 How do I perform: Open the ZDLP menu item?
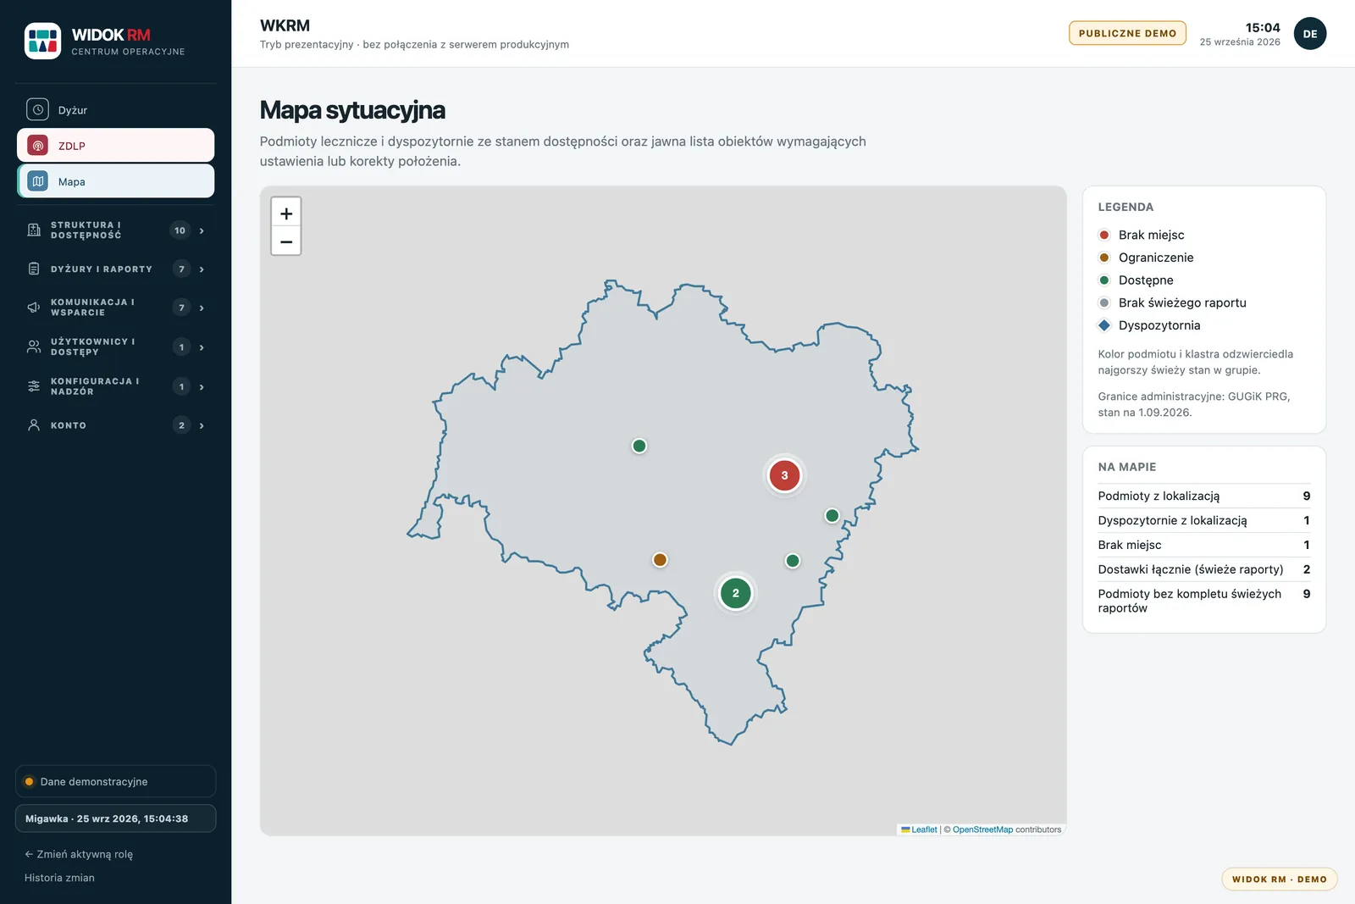(116, 146)
